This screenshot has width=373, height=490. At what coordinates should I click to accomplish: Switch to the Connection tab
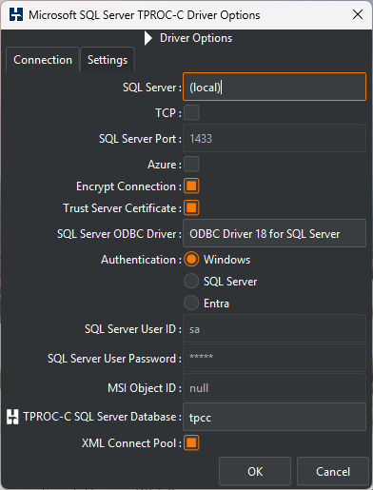click(43, 60)
